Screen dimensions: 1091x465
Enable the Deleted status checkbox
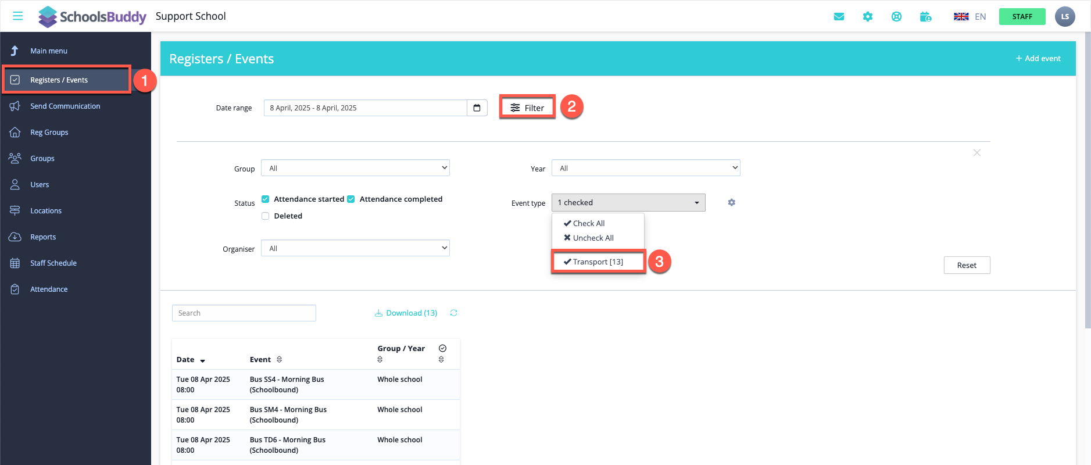[266, 216]
